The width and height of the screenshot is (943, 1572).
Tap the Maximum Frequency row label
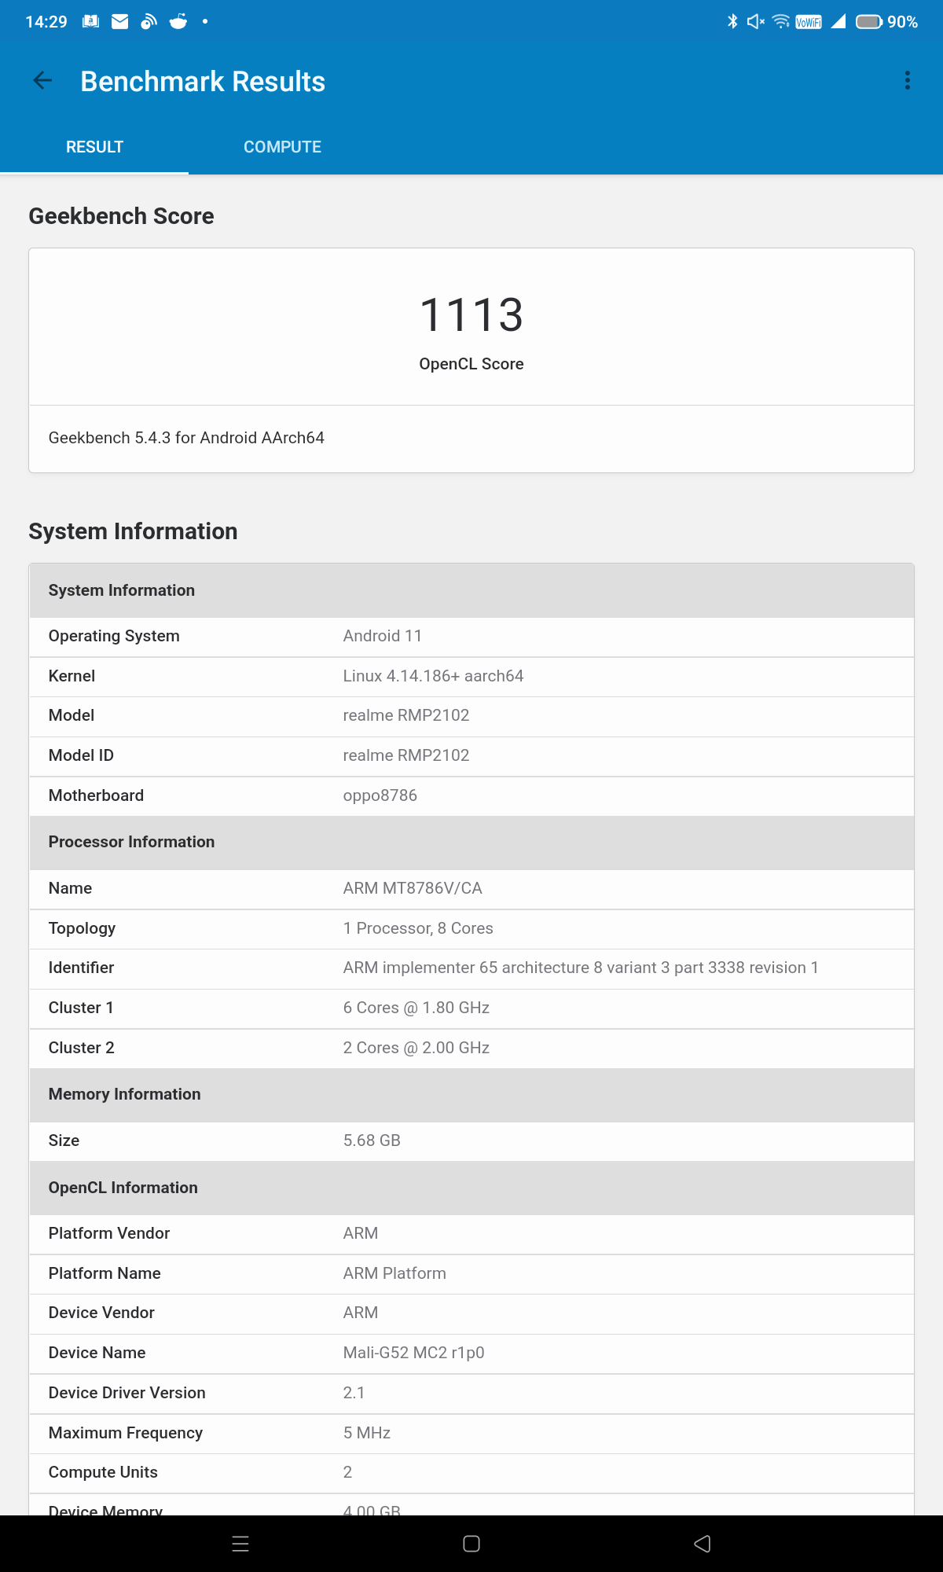pyautogui.click(x=126, y=1433)
